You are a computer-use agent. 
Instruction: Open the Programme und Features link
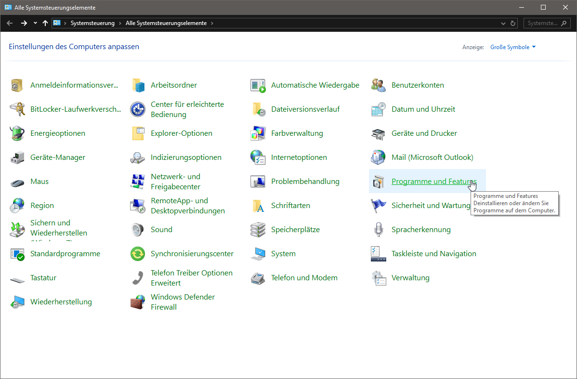coord(434,182)
